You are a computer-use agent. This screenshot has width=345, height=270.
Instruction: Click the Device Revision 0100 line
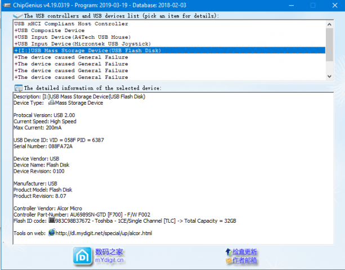[39, 171]
